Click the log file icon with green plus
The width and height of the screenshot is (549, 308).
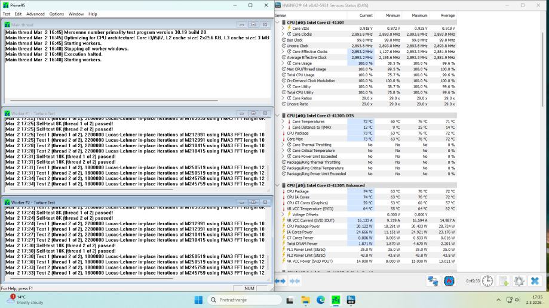(504, 281)
